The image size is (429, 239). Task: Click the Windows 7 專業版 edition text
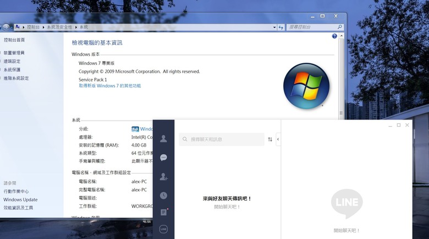97,63
